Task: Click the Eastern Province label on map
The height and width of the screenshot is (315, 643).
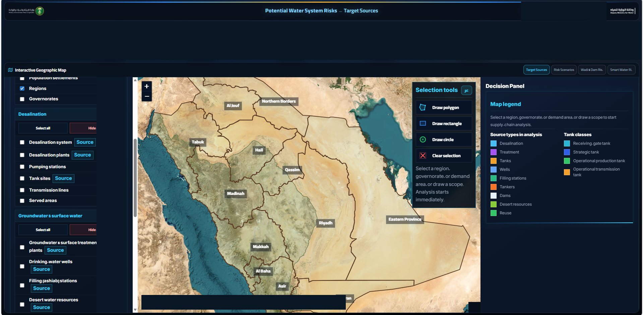Action: [405, 219]
